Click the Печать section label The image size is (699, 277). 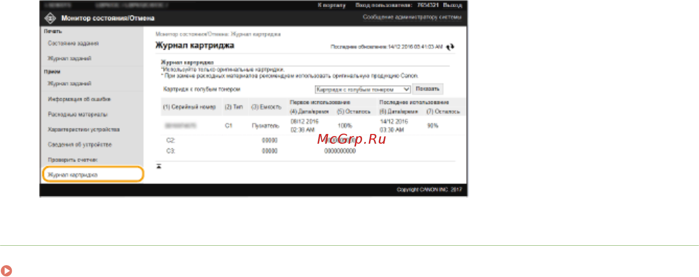(x=53, y=31)
